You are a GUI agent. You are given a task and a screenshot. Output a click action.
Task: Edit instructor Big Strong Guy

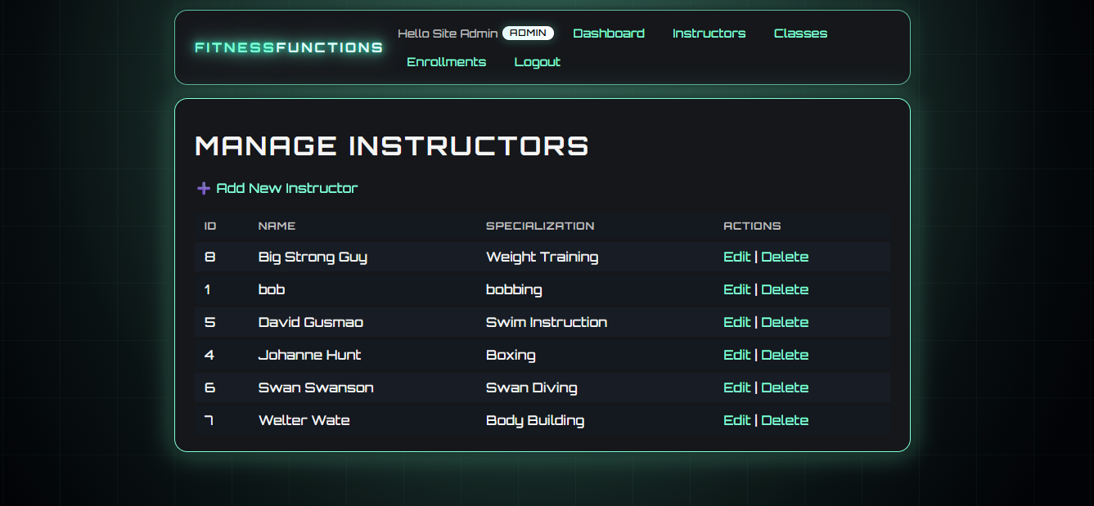tap(736, 257)
